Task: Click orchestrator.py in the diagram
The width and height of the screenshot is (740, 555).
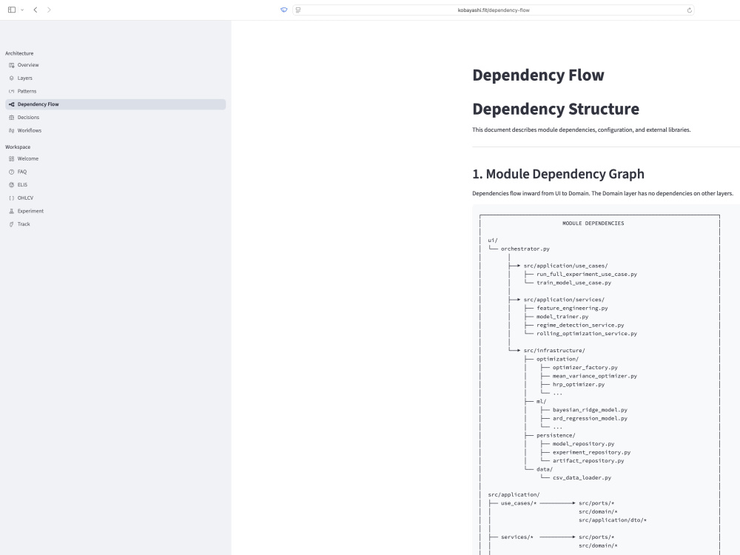Action: [525, 249]
